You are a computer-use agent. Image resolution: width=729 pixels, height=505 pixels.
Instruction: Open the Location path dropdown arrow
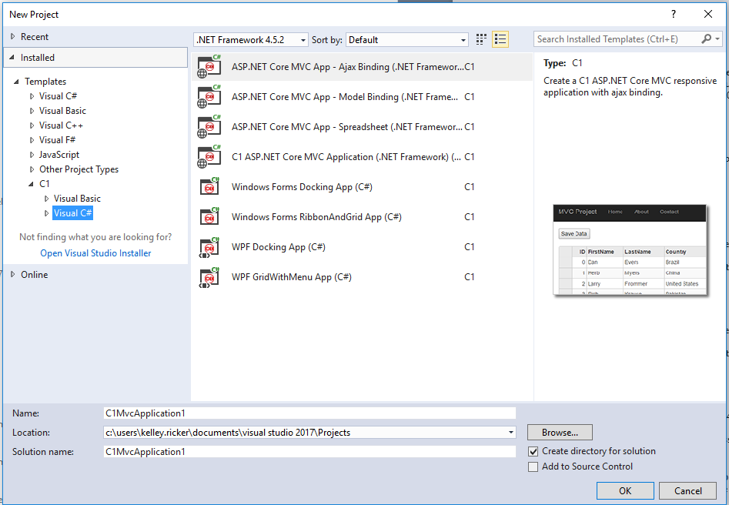511,433
